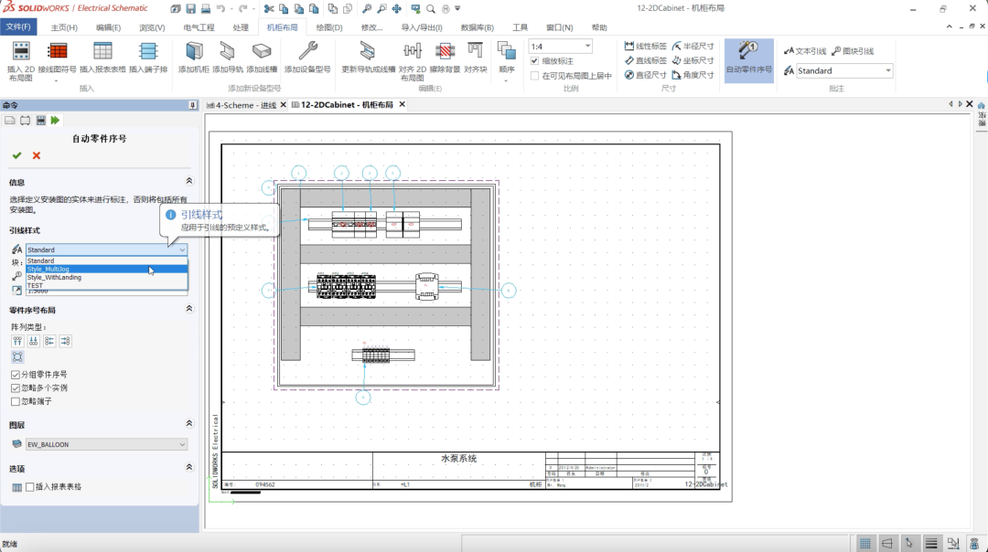Open the 1:4 scale dropdown
The height and width of the screenshot is (552, 988).
point(589,45)
